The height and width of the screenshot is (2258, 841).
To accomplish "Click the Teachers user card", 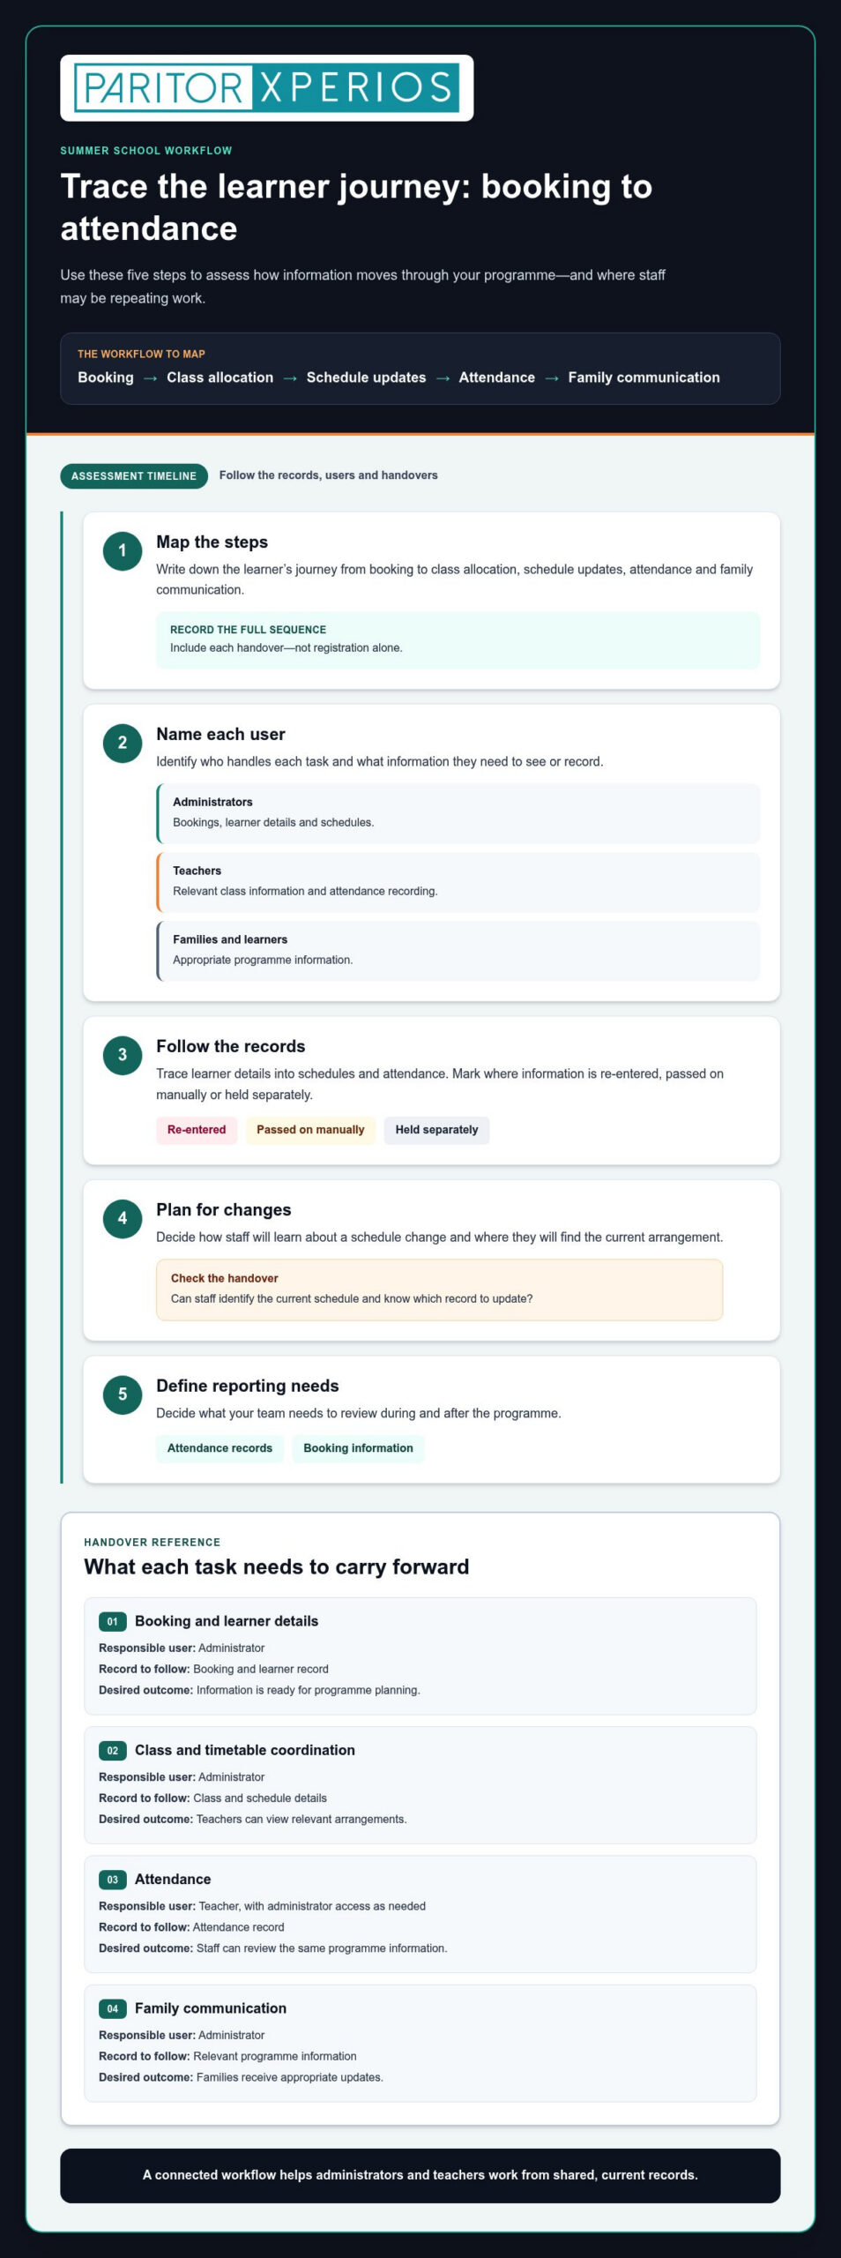I will tap(458, 882).
